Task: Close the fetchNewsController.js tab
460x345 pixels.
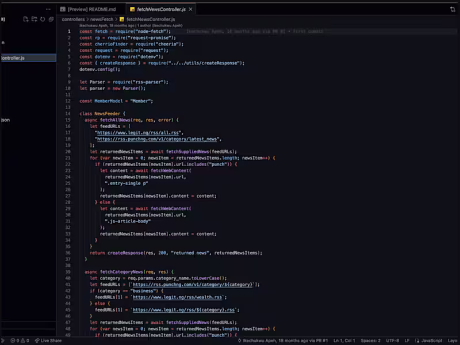Action: tap(191, 9)
